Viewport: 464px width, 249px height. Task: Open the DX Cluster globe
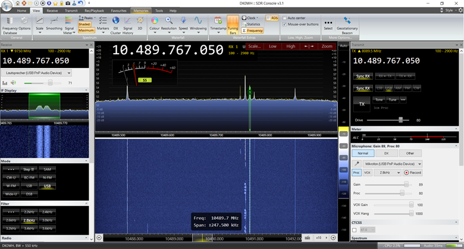116,25
